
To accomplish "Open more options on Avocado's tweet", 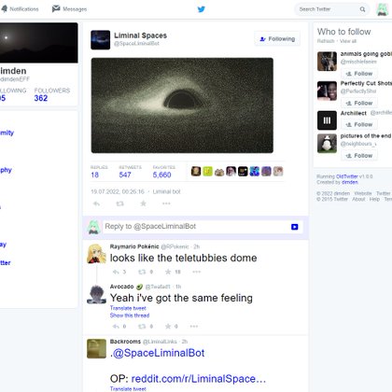I will (194, 327).
